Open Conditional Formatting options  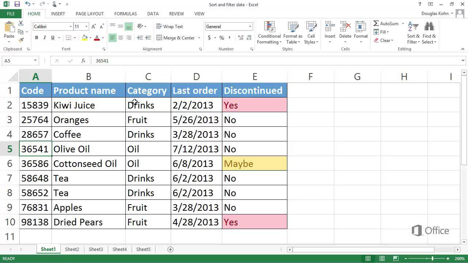pyautogui.click(x=269, y=32)
